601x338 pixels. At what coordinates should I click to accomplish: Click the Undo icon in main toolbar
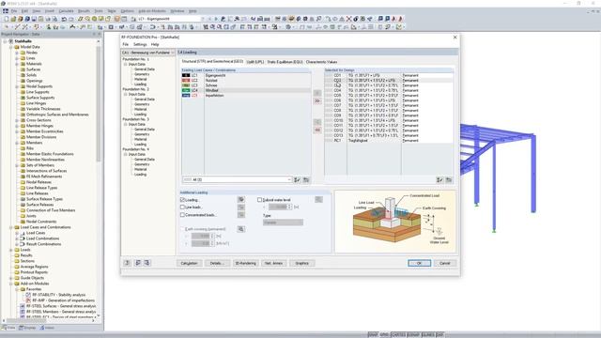pyautogui.click(x=64, y=19)
